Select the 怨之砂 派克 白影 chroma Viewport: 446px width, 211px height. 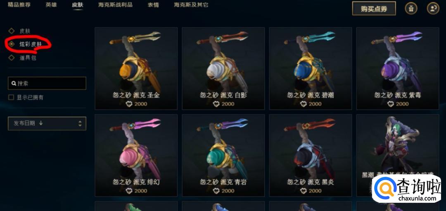tap(223, 68)
